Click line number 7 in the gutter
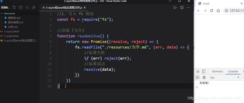 point(50,47)
